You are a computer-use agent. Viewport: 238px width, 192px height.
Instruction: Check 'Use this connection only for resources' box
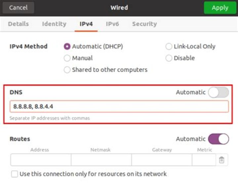pyautogui.click(x=15, y=174)
